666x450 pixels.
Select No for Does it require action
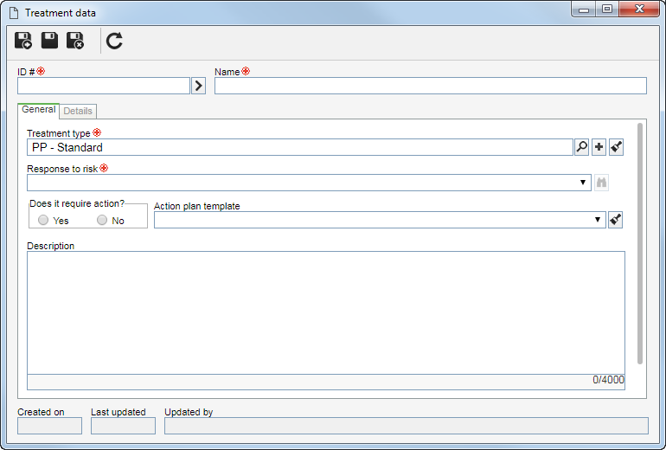pyautogui.click(x=102, y=220)
